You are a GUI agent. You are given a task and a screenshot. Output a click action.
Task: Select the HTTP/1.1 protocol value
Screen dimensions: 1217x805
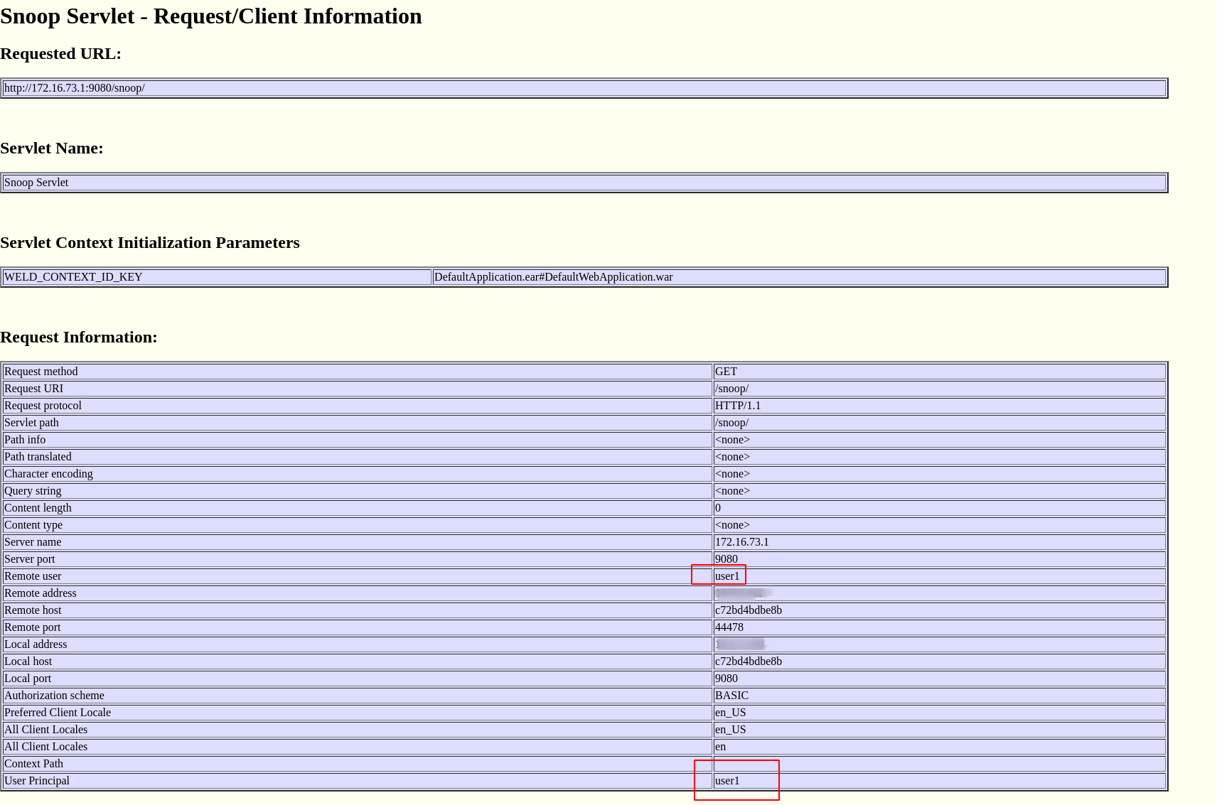tap(737, 406)
